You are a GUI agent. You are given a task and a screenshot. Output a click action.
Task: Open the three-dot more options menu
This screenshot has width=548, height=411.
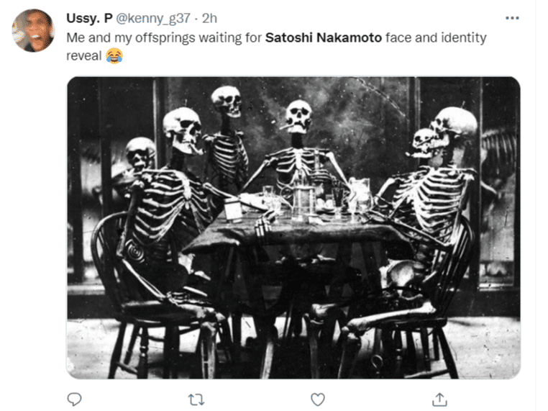512,18
